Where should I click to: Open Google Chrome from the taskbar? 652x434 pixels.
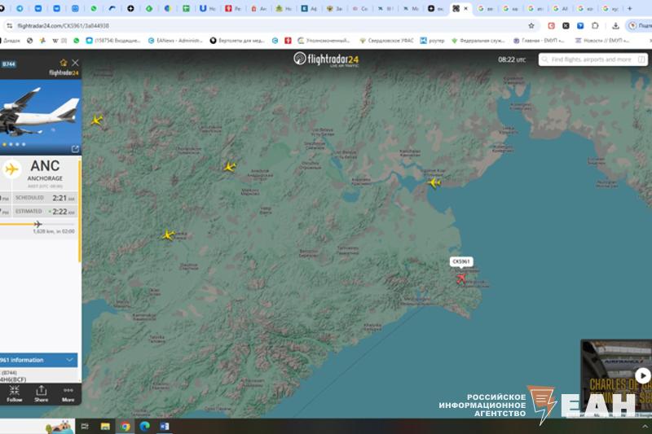(125, 426)
